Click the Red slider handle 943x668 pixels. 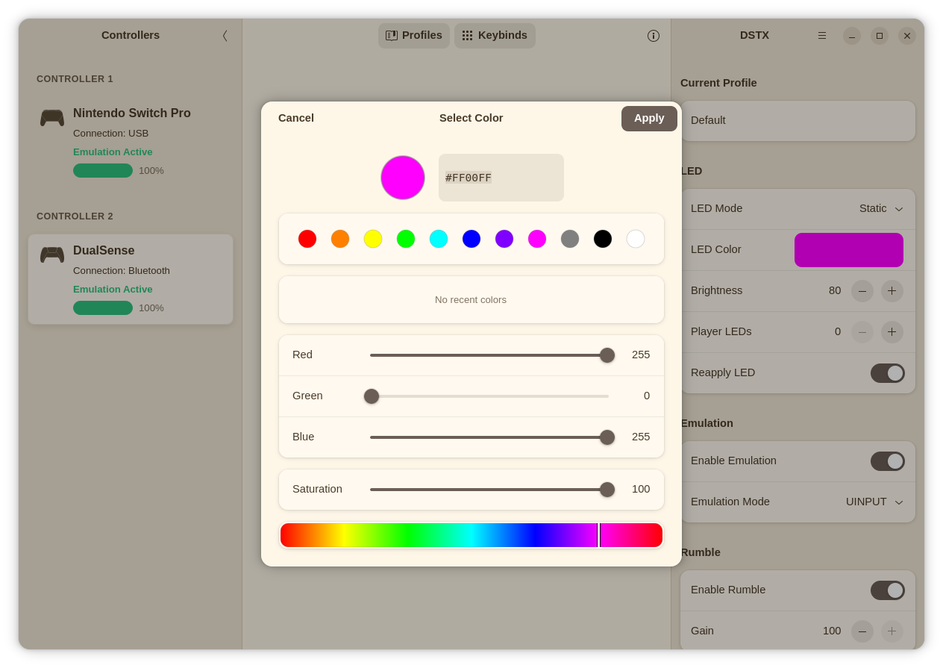tap(607, 355)
